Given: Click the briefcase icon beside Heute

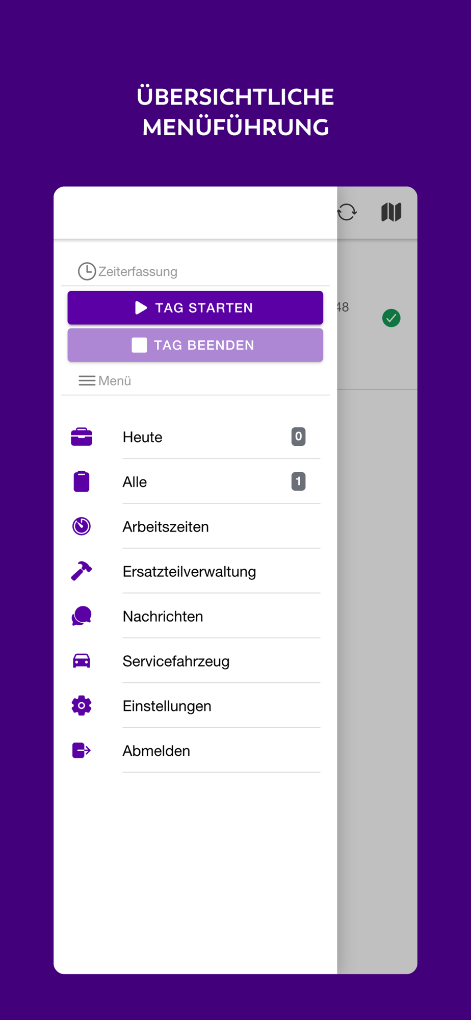Looking at the screenshot, I should pos(82,437).
